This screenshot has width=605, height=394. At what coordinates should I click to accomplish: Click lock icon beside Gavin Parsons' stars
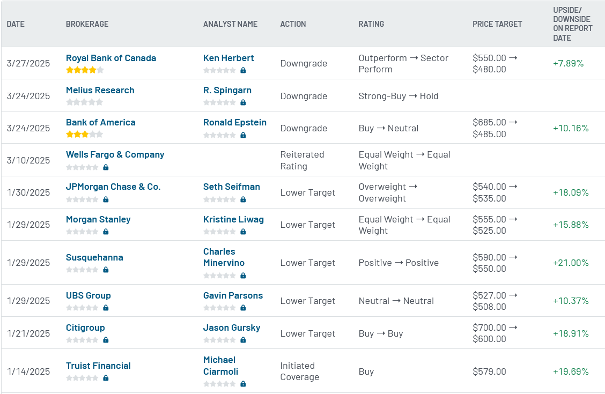click(x=243, y=308)
